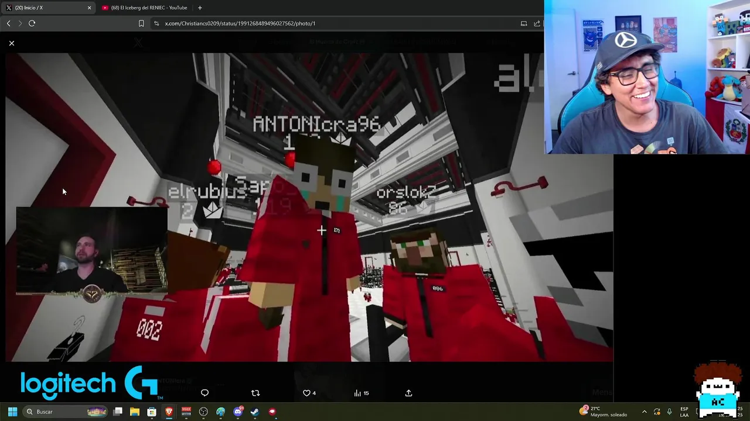Click the Brave browser taskbar icon

click(169, 412)
